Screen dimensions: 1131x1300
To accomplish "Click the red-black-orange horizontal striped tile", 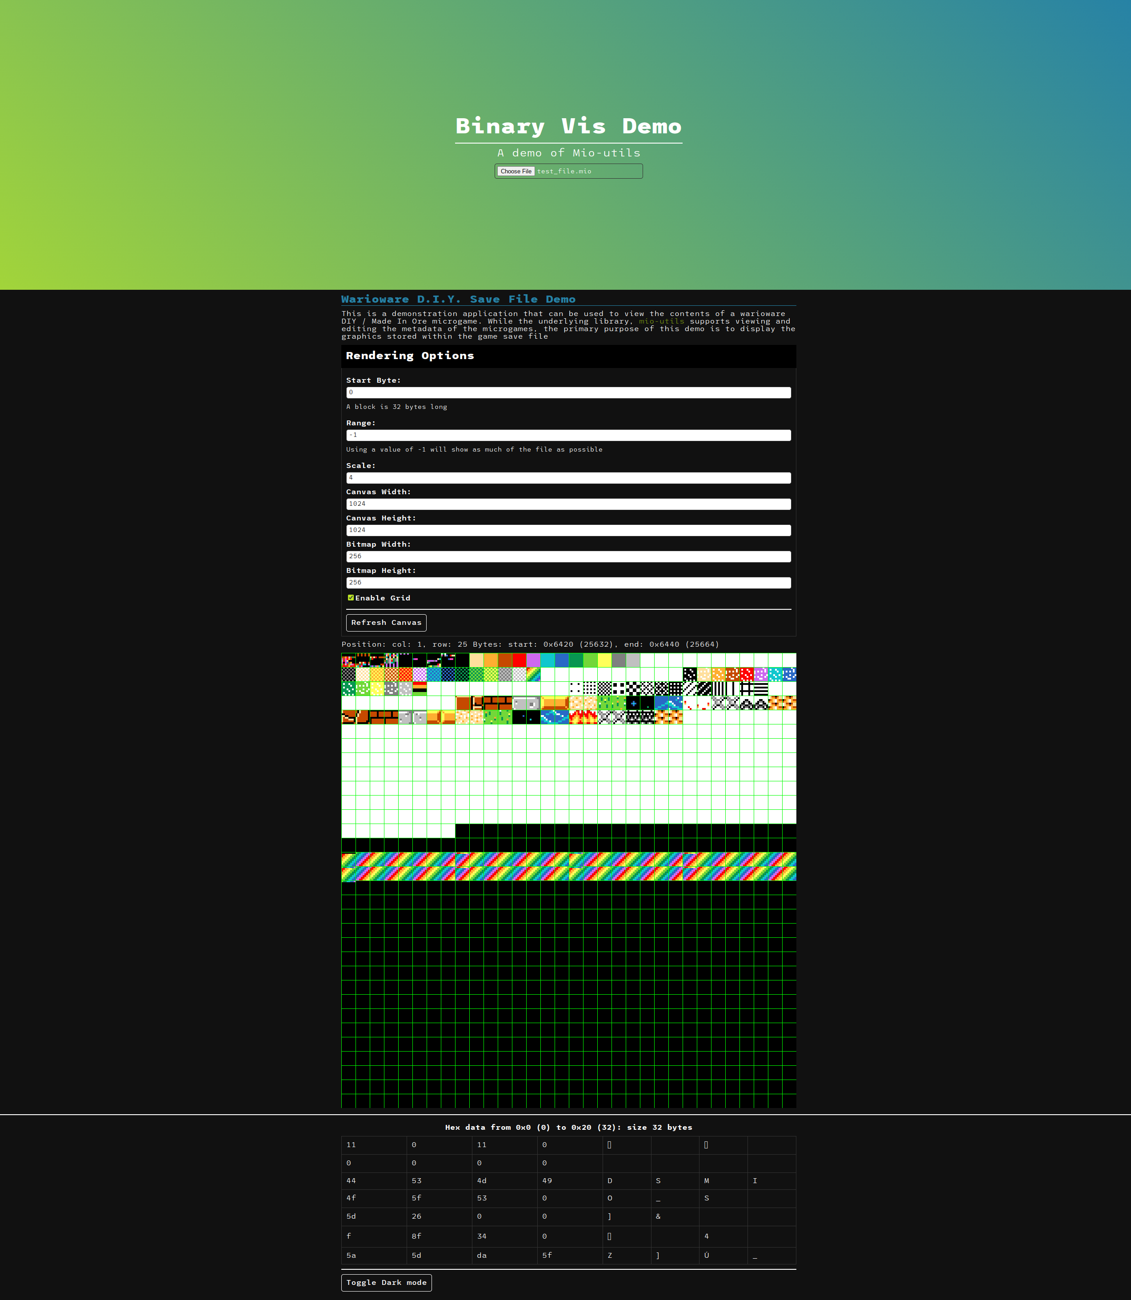I will 420,688.
